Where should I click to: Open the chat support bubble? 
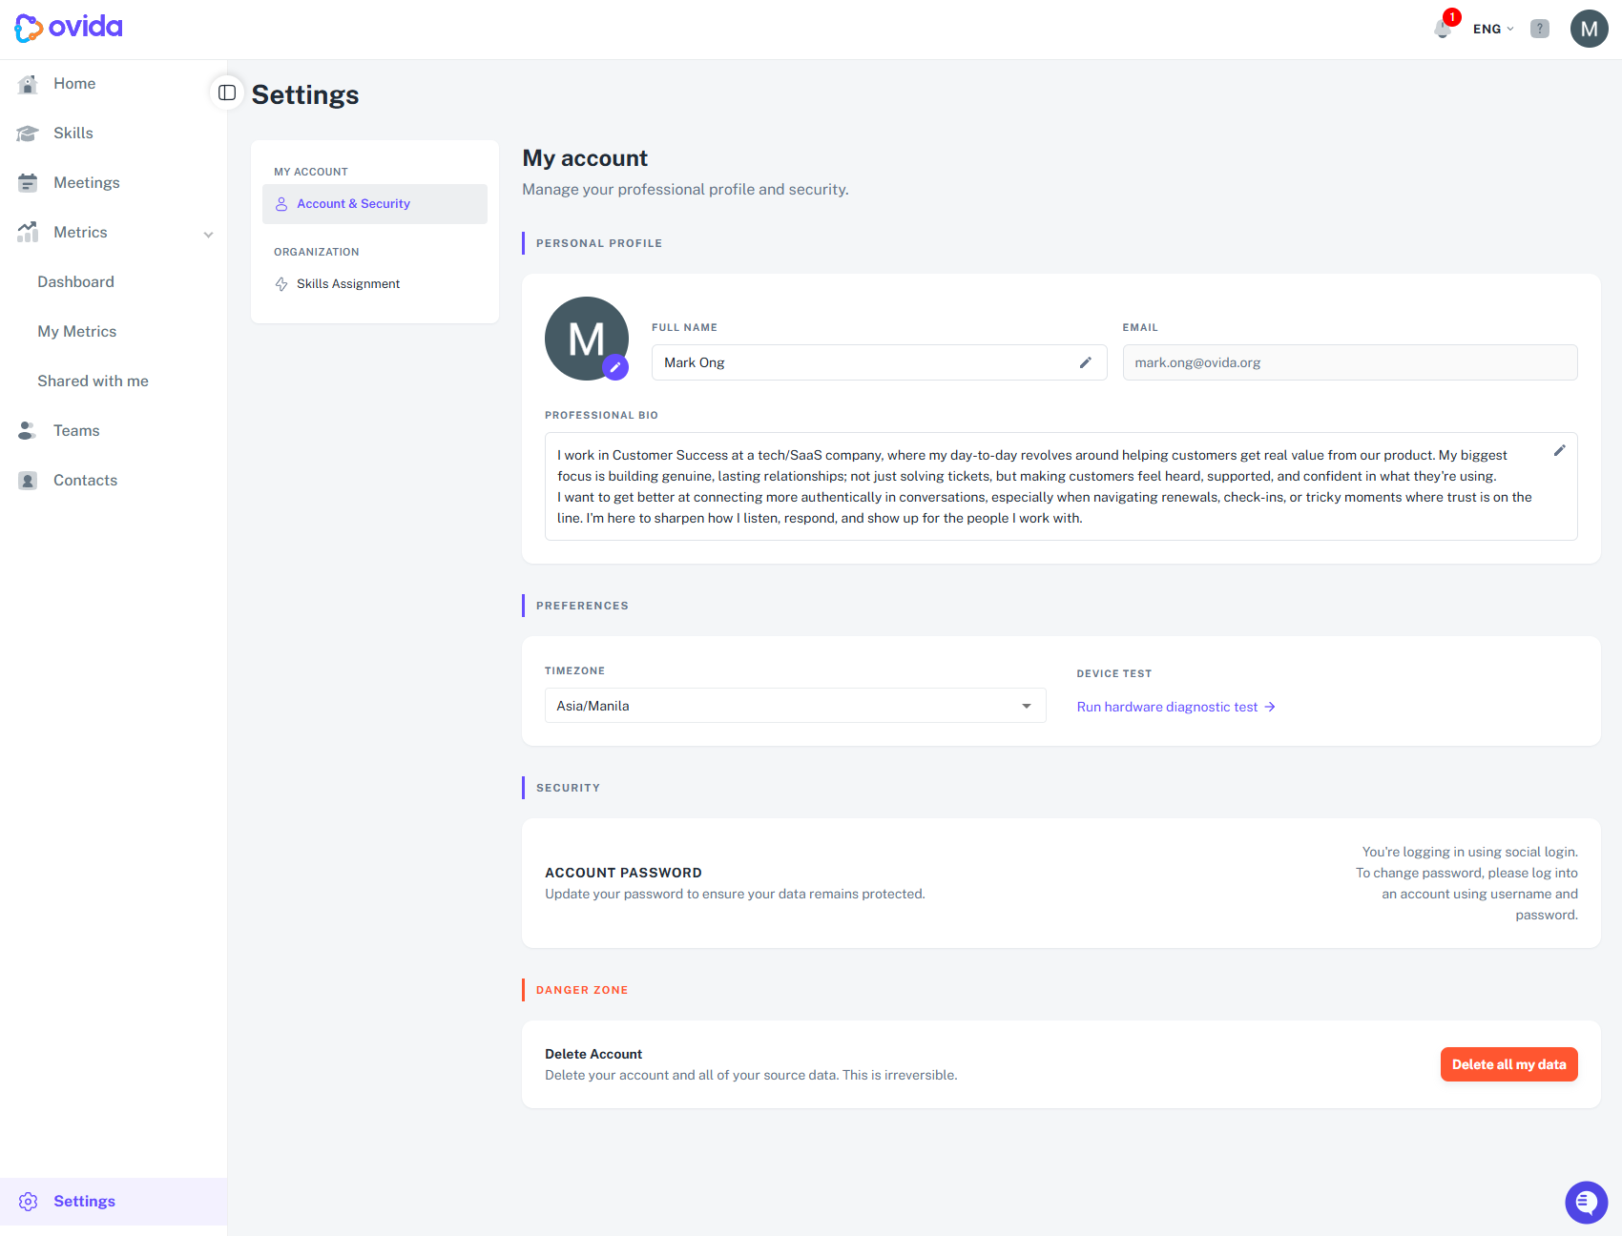[1587, 1202]
